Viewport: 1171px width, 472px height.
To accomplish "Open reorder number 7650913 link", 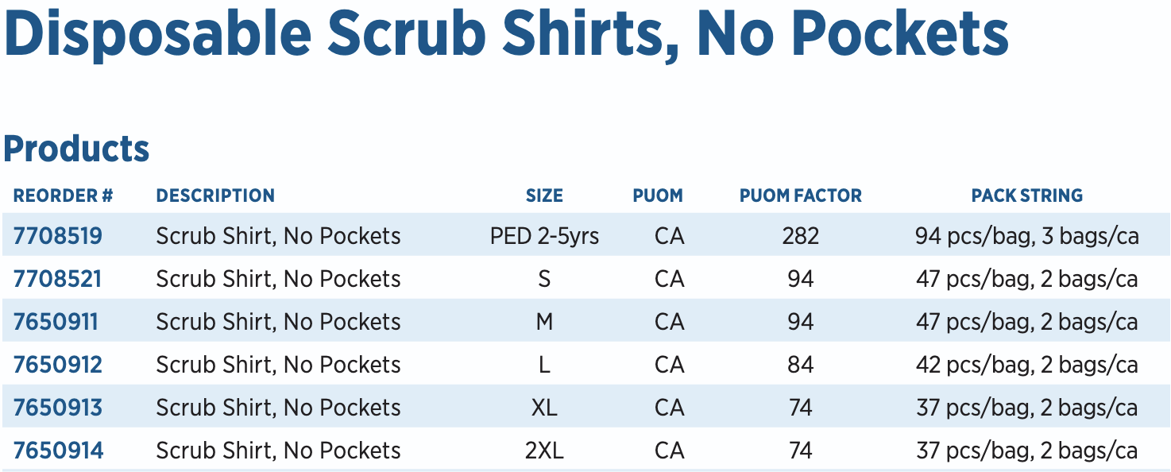I will (x=58, y=408).
